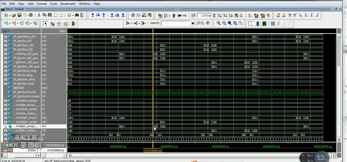Click the waveform vertical scrollbar up arrow
The height and width of the screenshot is (162, 347).
click(339, 36)
